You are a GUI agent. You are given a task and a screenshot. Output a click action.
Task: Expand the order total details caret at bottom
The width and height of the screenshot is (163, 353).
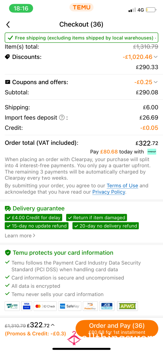coord(53,325)
